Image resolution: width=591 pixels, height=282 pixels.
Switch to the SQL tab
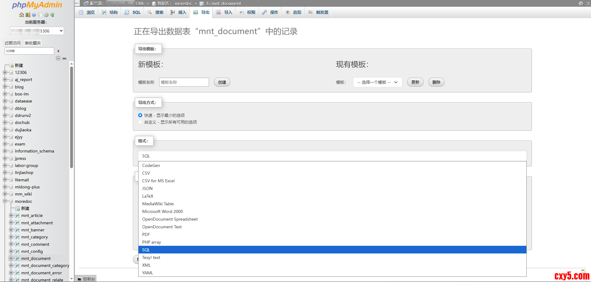click(x=133, y=12)
